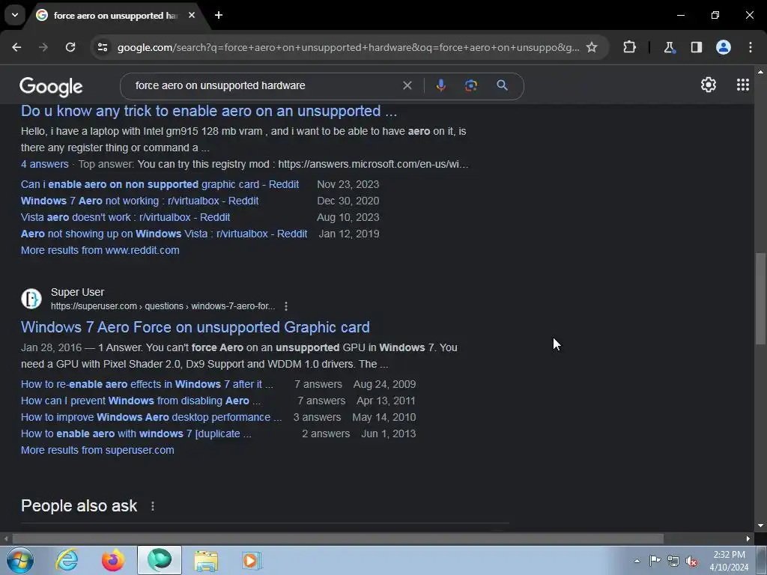Bookmark this page with the star icon
The image size is (767, 575).
(x=592, y=47)
